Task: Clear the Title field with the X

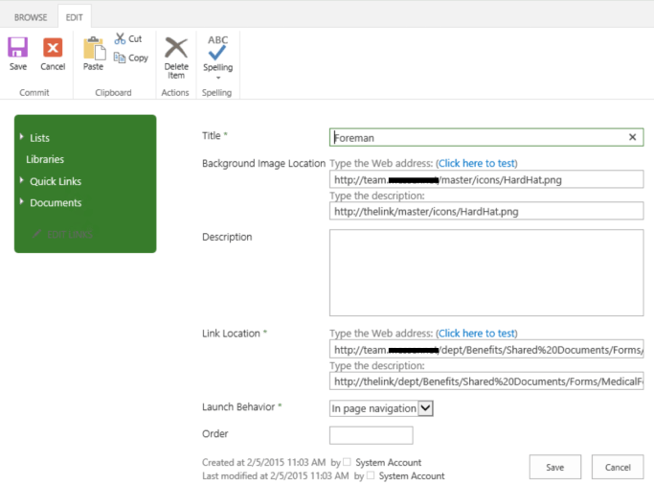Action: [632, 137]
